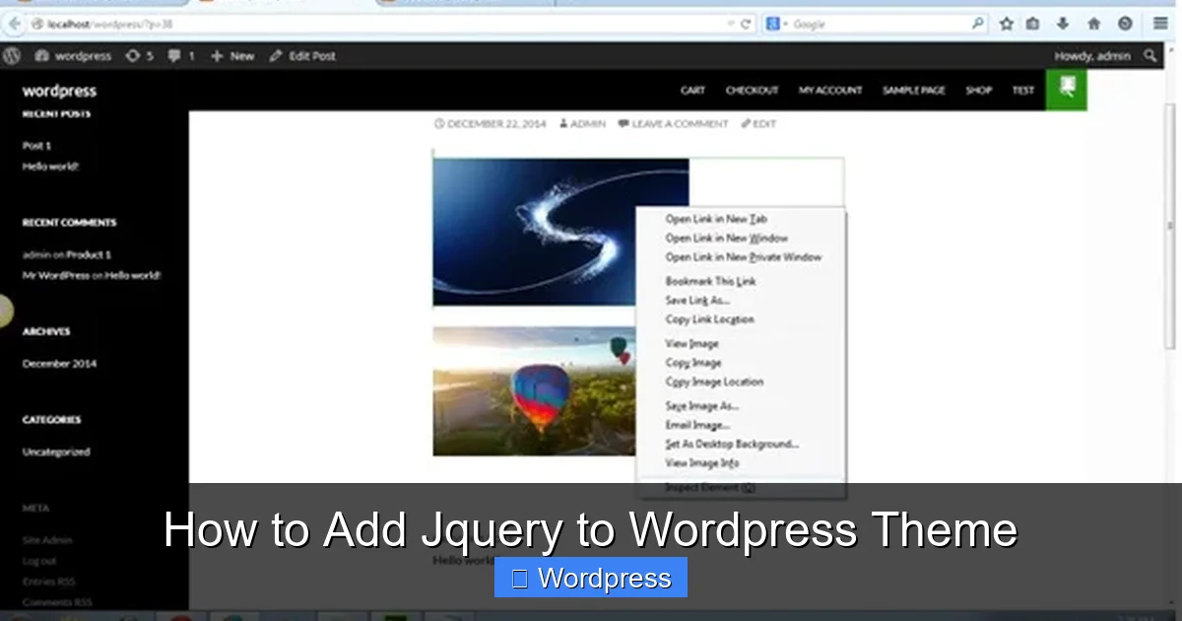Image resolution: width=1182 pixels, height=621 pixels.
Task: Open the CART nav menu item
Action: click(x=692, y=91)
